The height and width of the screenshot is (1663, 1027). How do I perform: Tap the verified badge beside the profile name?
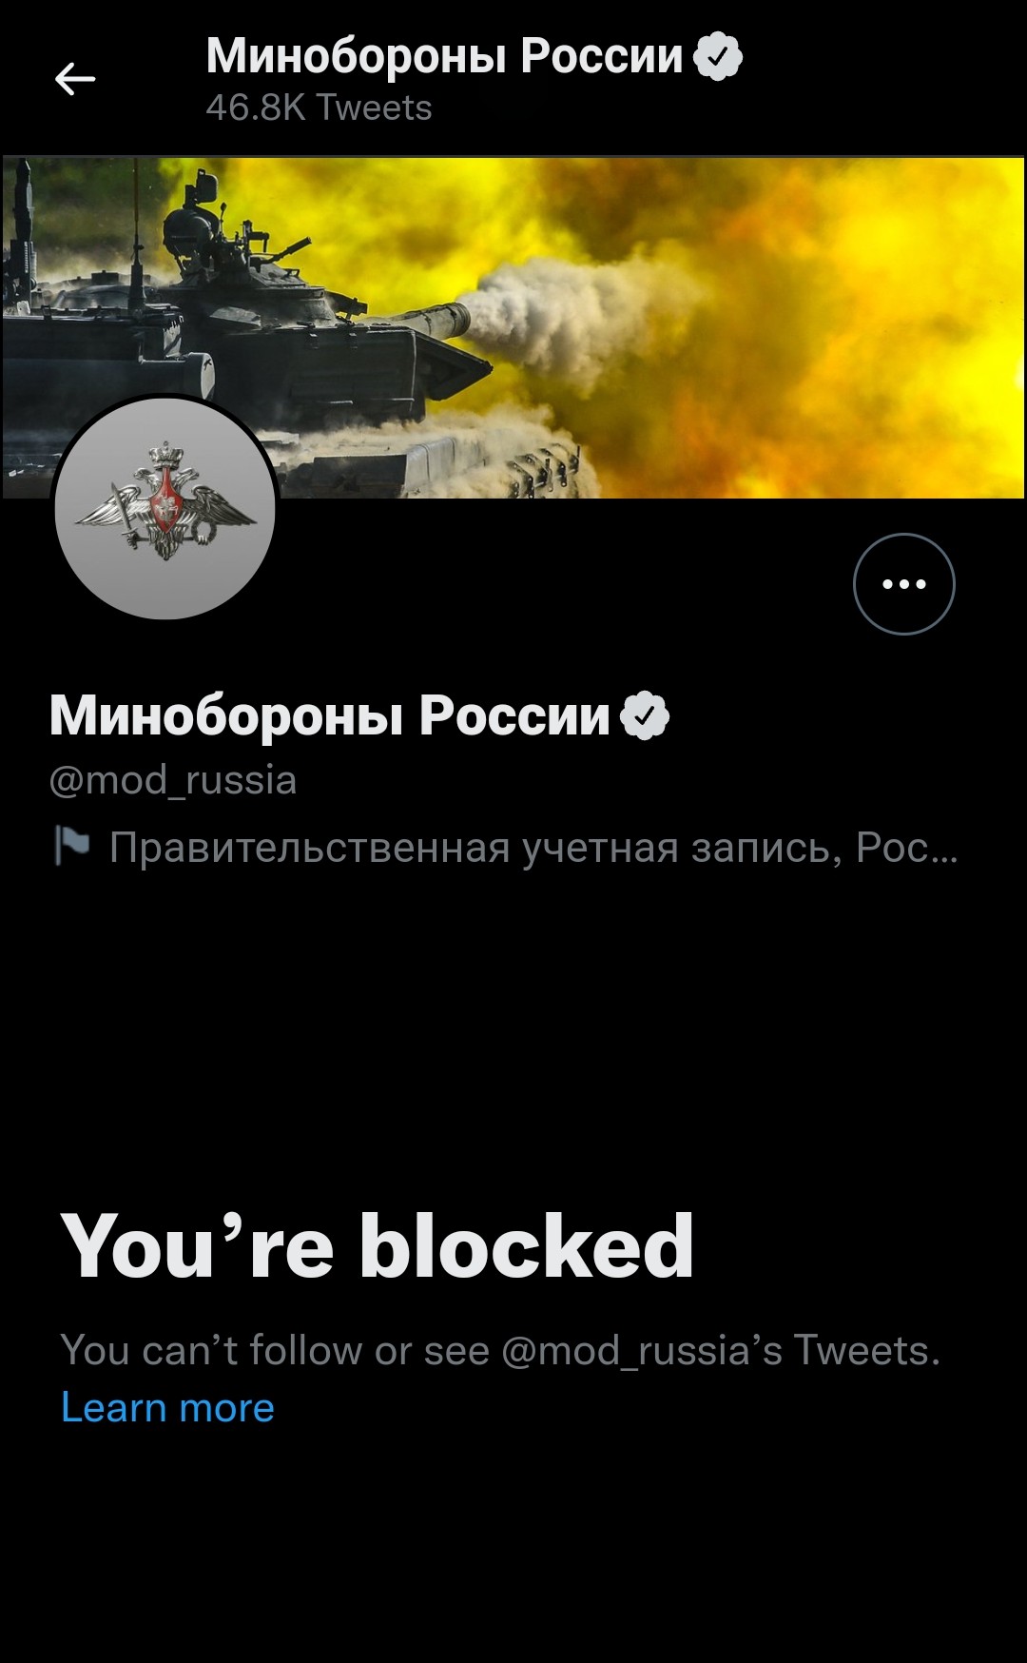[x=645, y=715]
